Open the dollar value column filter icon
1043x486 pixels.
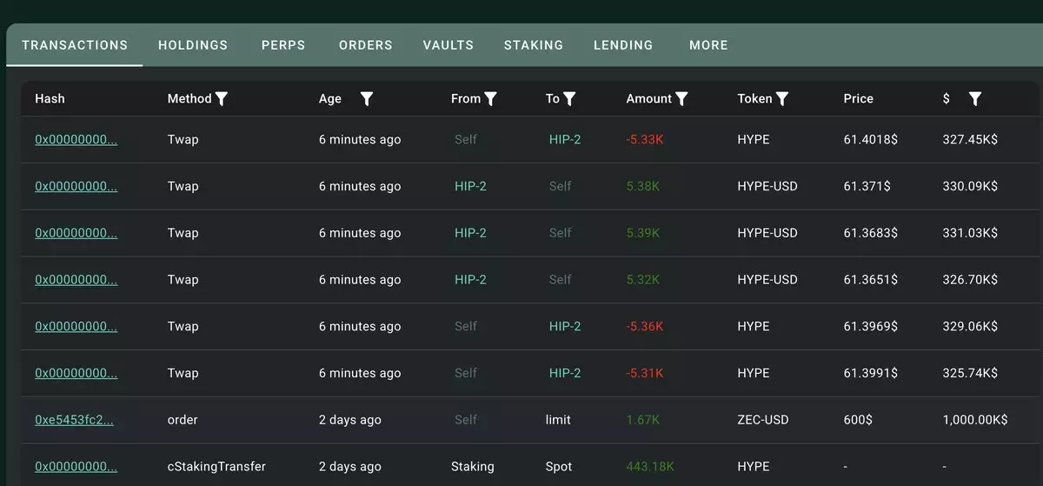pos(975,99)
